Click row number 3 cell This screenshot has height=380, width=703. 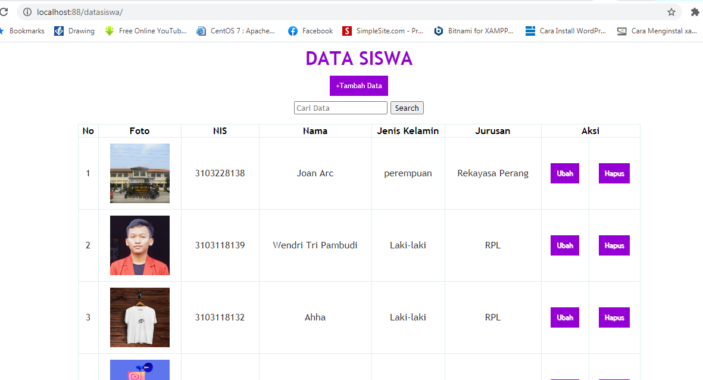coord(88,317)
